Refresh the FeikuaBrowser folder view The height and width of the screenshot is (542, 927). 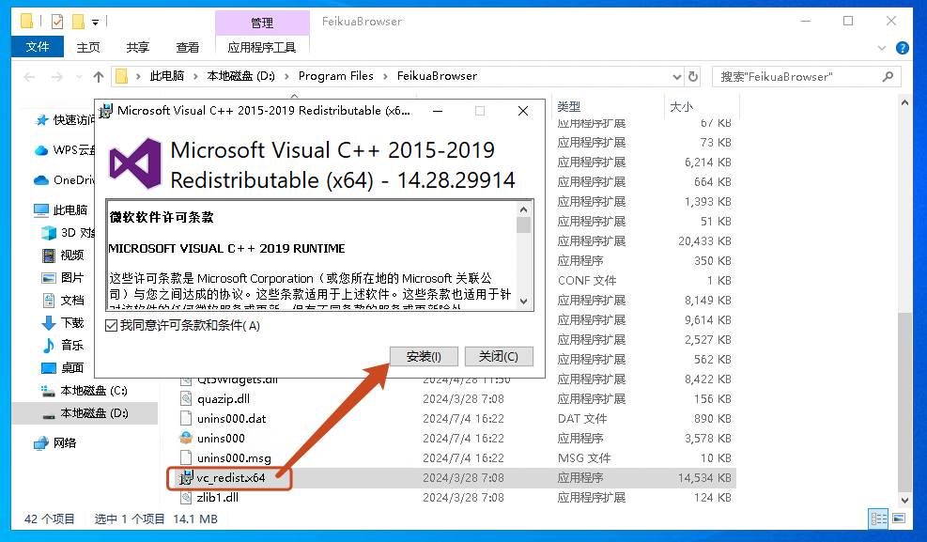693,76
